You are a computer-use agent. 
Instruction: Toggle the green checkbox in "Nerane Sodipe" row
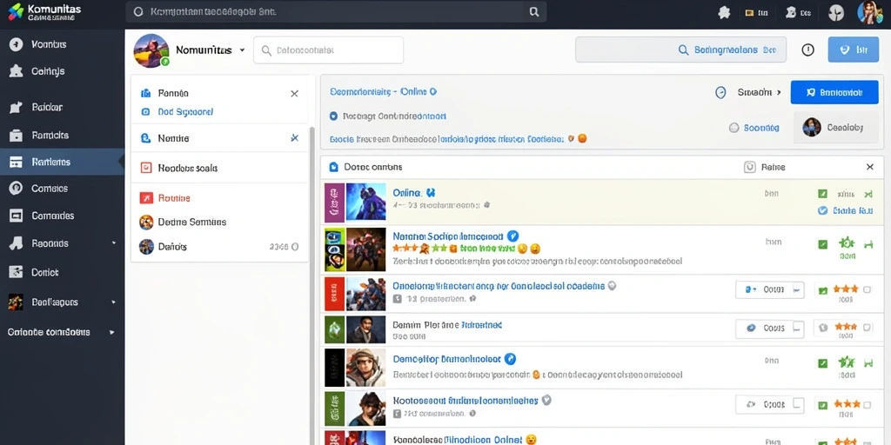click(x=822, y=244)
